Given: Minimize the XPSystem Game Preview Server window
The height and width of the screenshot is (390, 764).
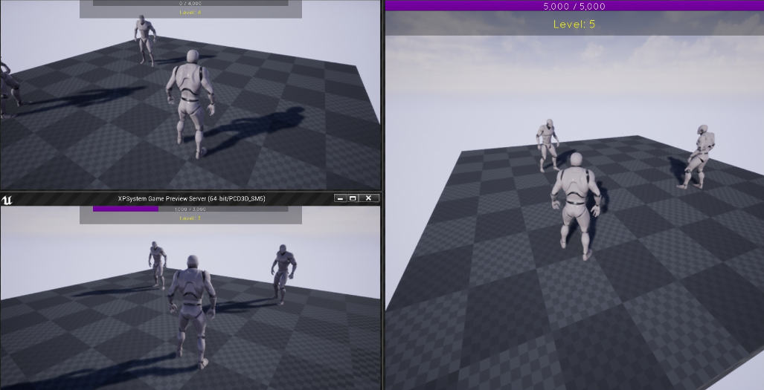Looking at the screenshot, I should (x=340, y=198).
